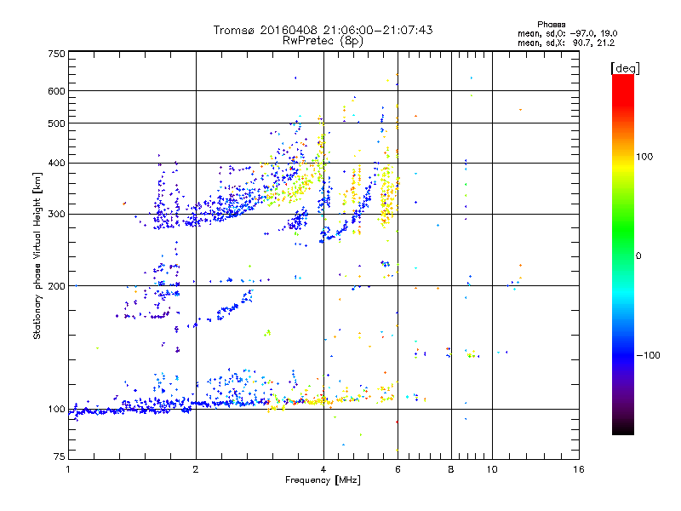681x511 pixels.
Task: Click the "Frequency [MHz]" axis title
Action: 323,480
